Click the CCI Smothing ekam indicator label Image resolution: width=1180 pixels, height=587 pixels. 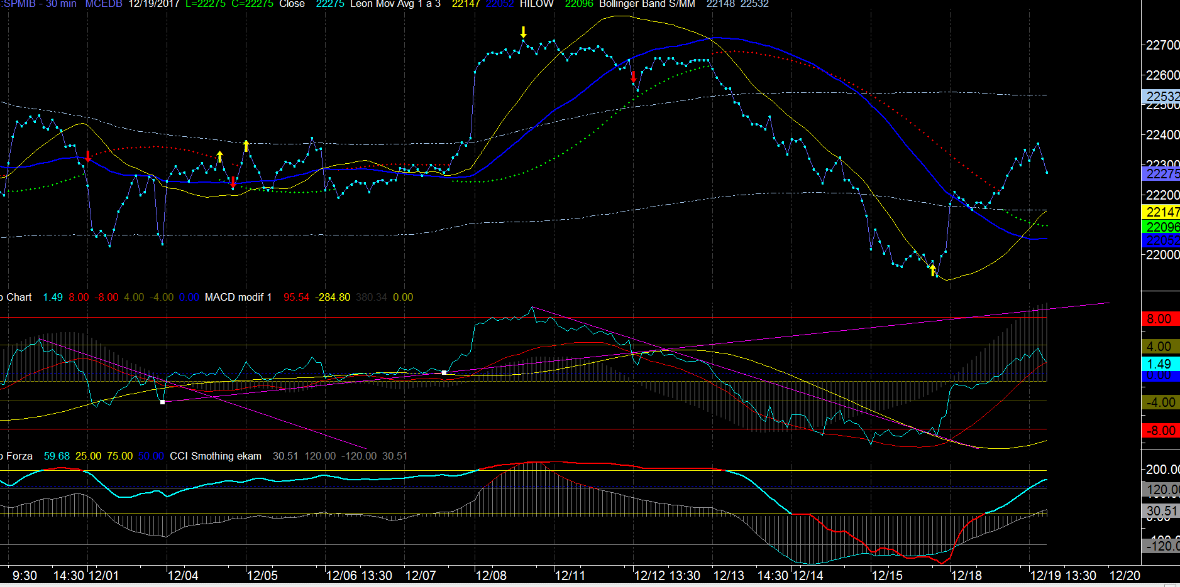pyautogui.click(x=216, y=456)
